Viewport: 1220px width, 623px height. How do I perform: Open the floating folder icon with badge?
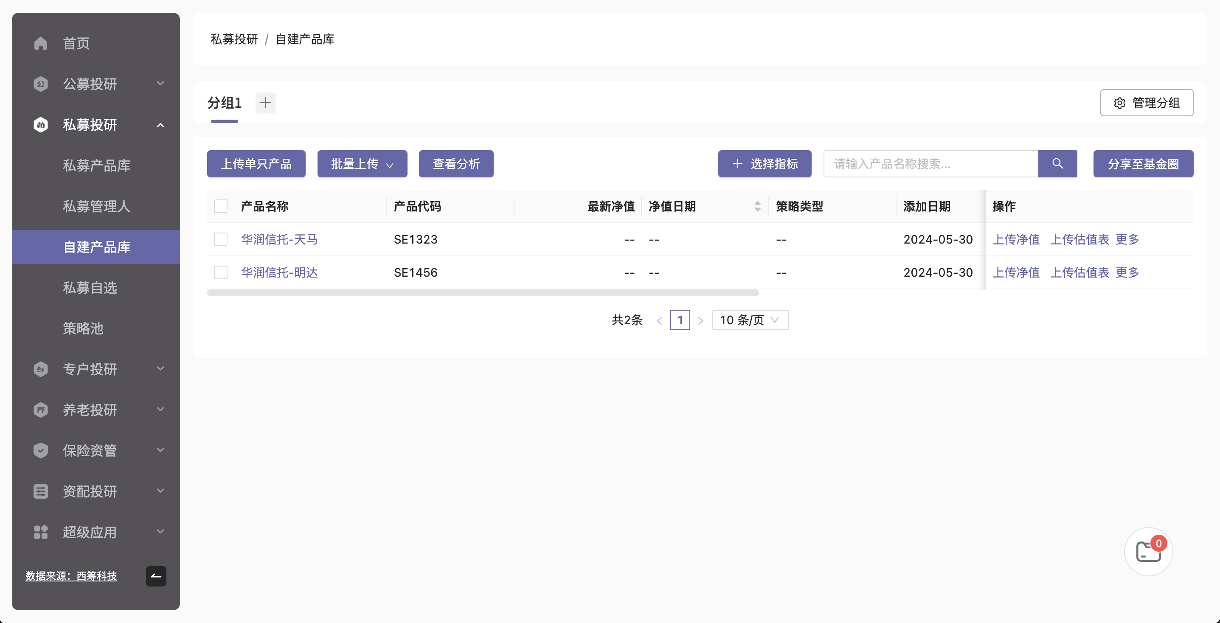tap(1148, 552)
